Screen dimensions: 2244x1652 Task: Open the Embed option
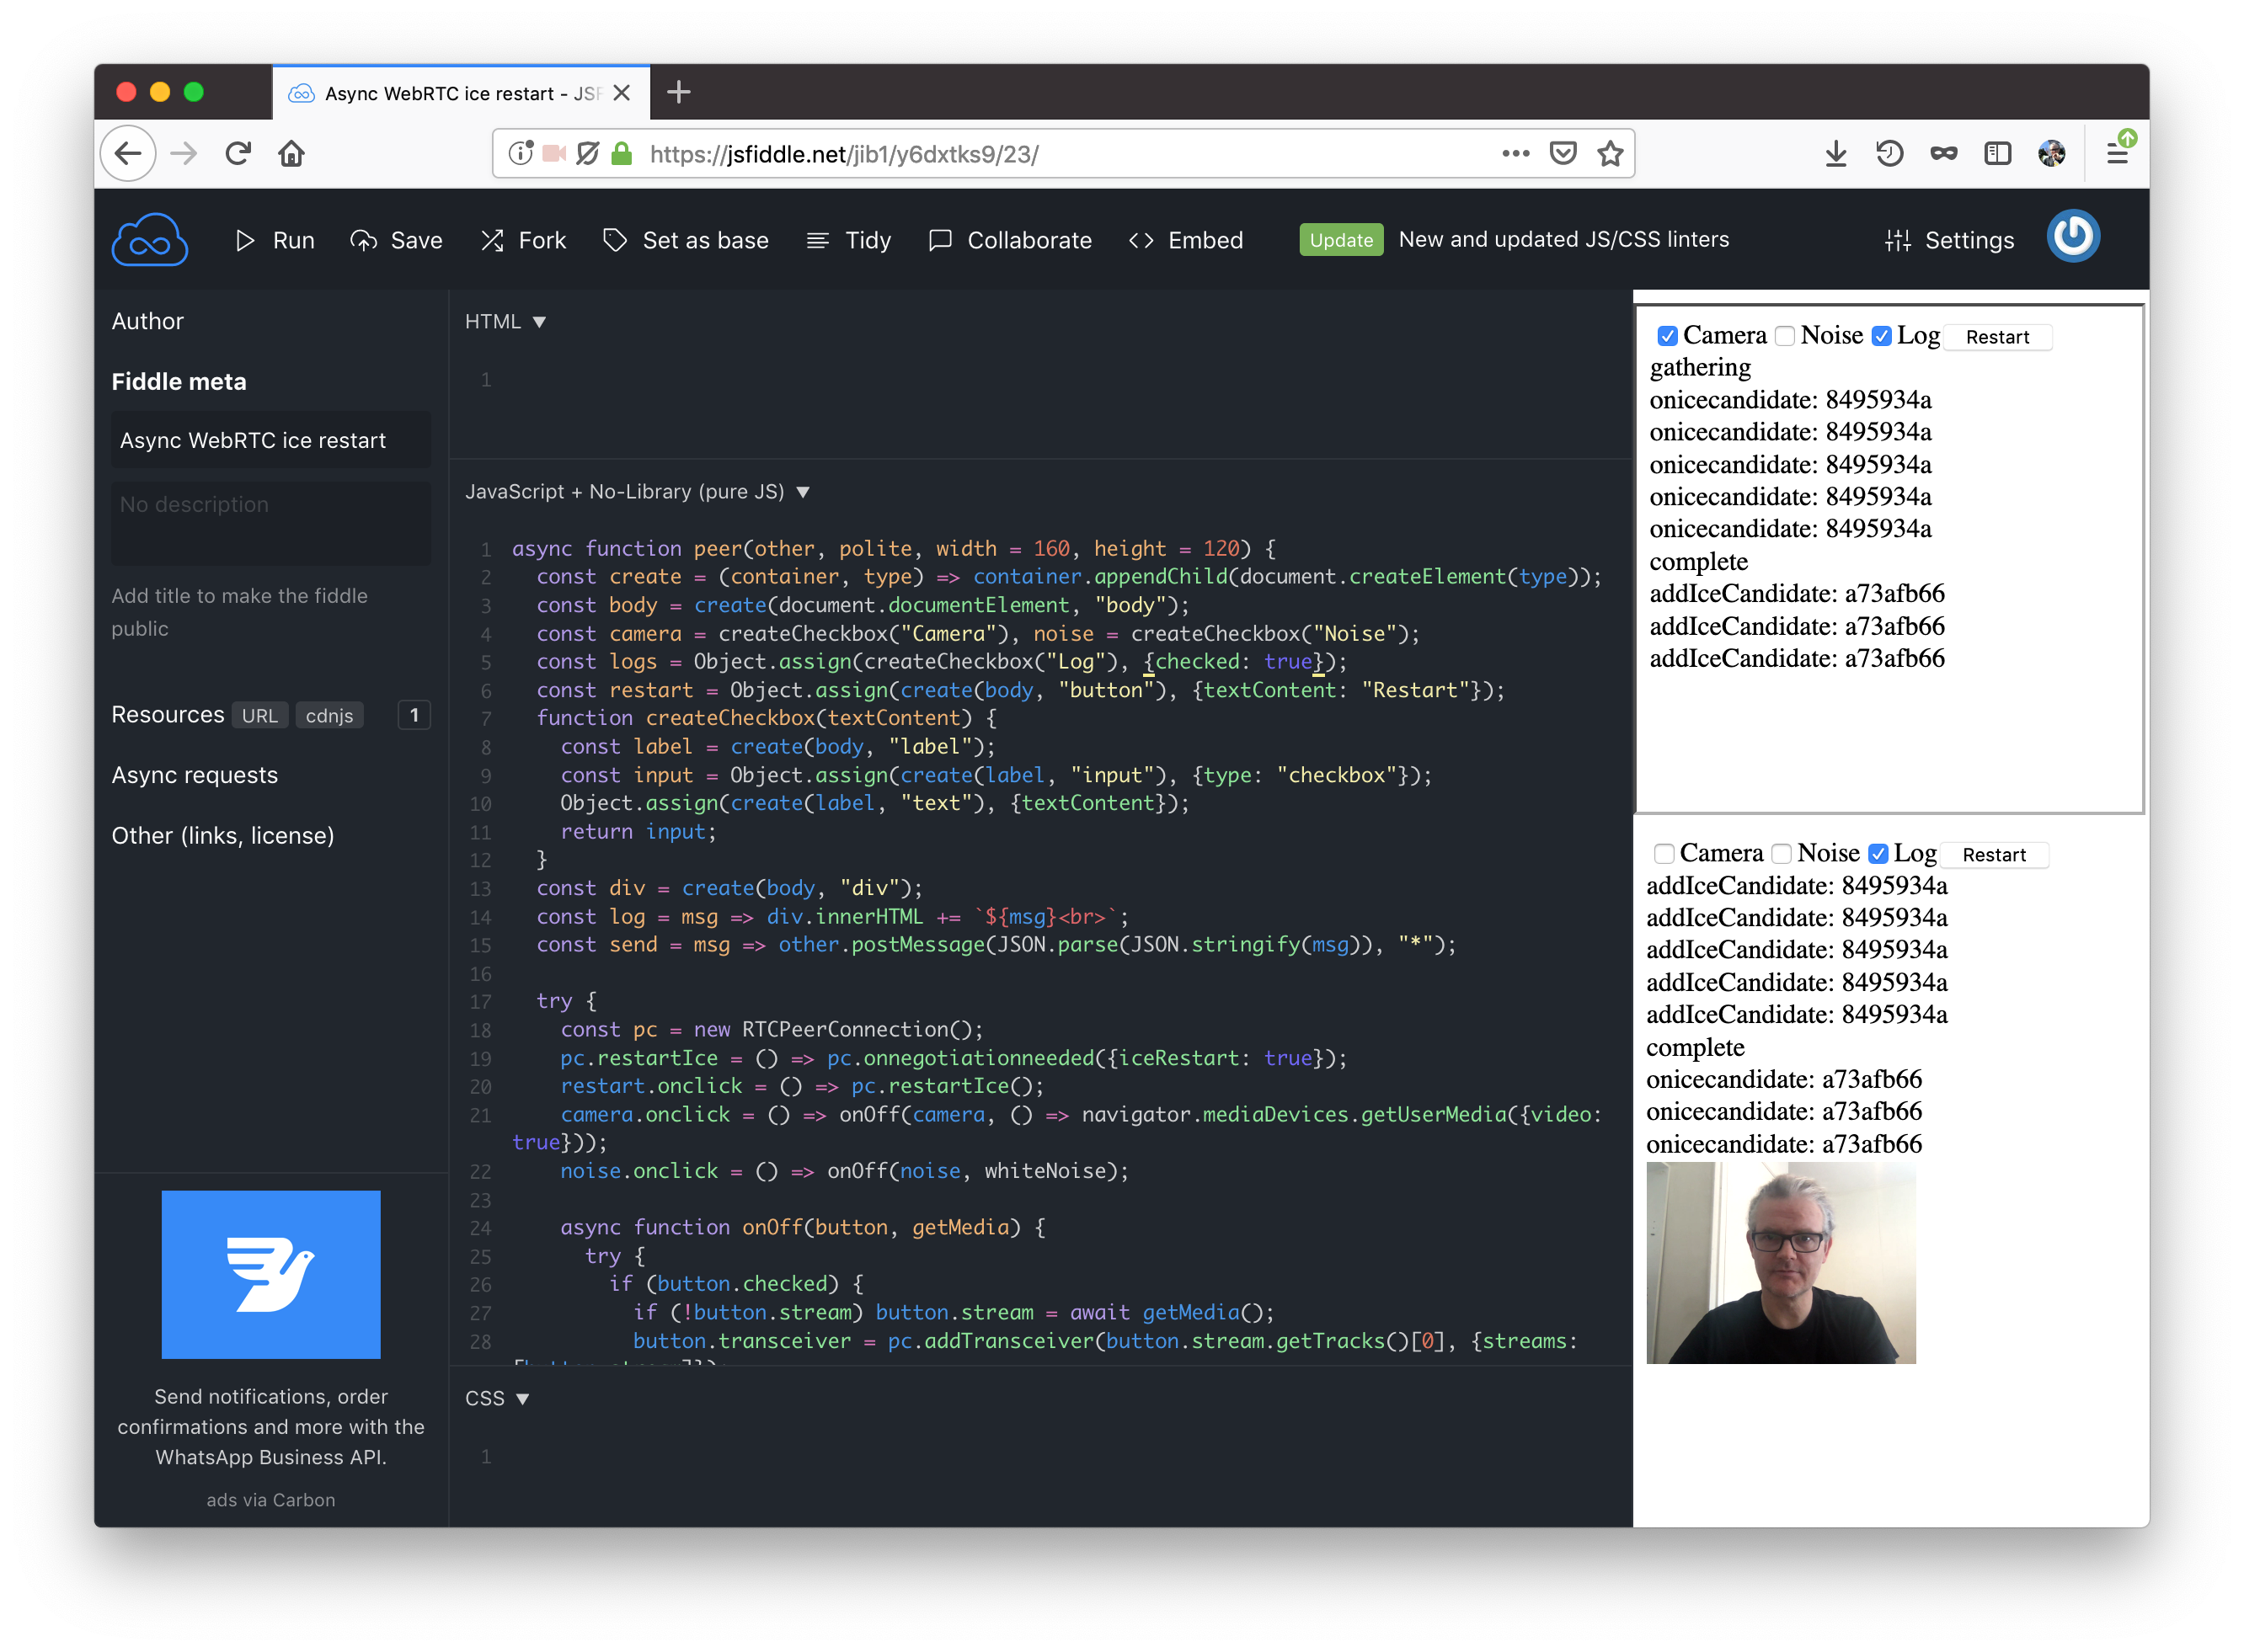(x=1187, y=240)
